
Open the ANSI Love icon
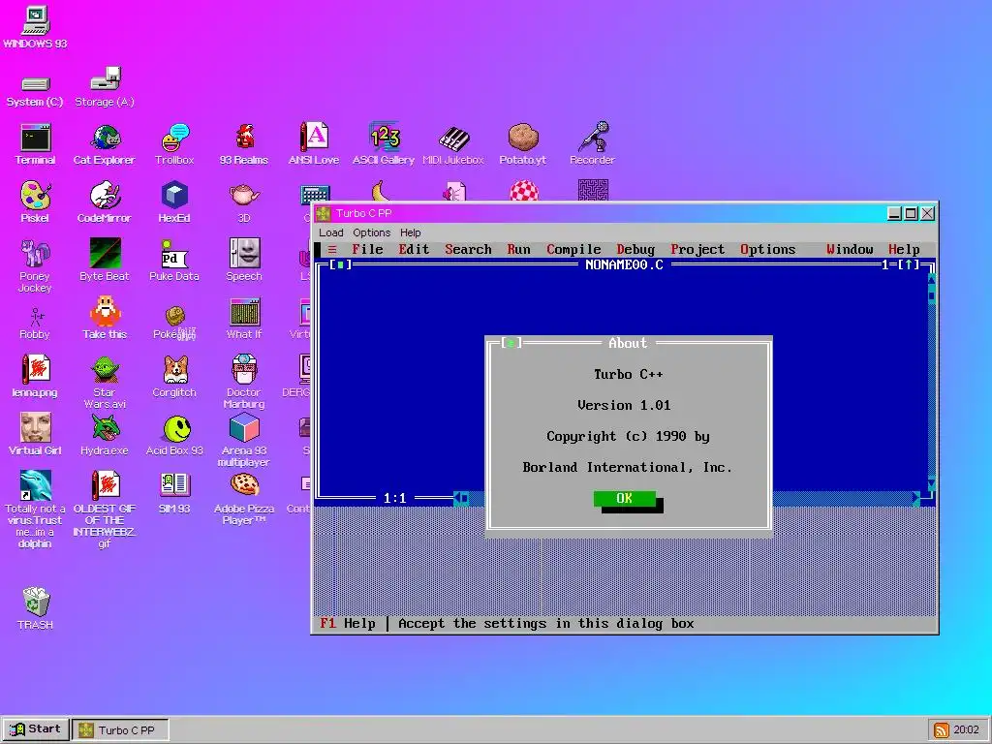click(314, 144)
